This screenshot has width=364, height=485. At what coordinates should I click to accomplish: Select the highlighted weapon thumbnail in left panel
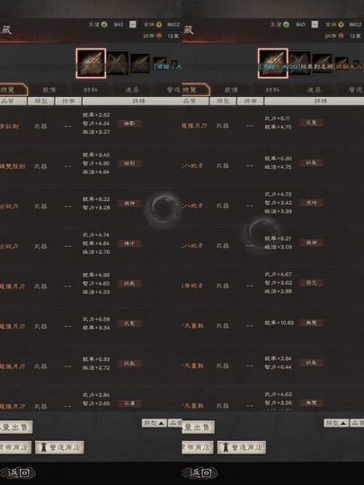click(x=91, y=63)
